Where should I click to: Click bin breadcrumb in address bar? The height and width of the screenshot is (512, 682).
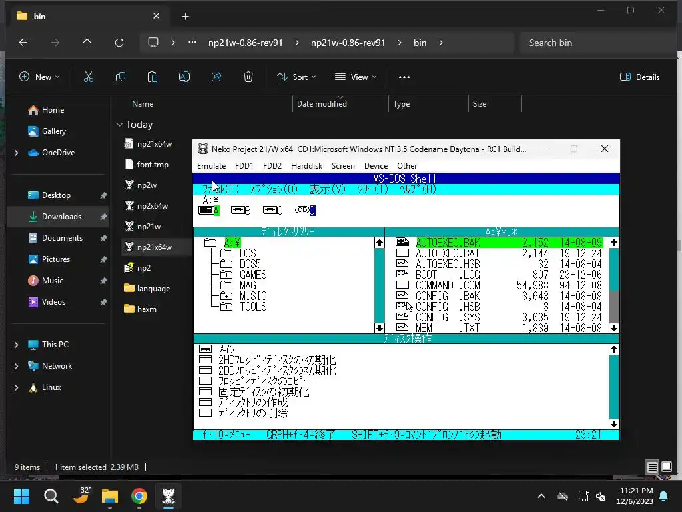click(420, 43)
